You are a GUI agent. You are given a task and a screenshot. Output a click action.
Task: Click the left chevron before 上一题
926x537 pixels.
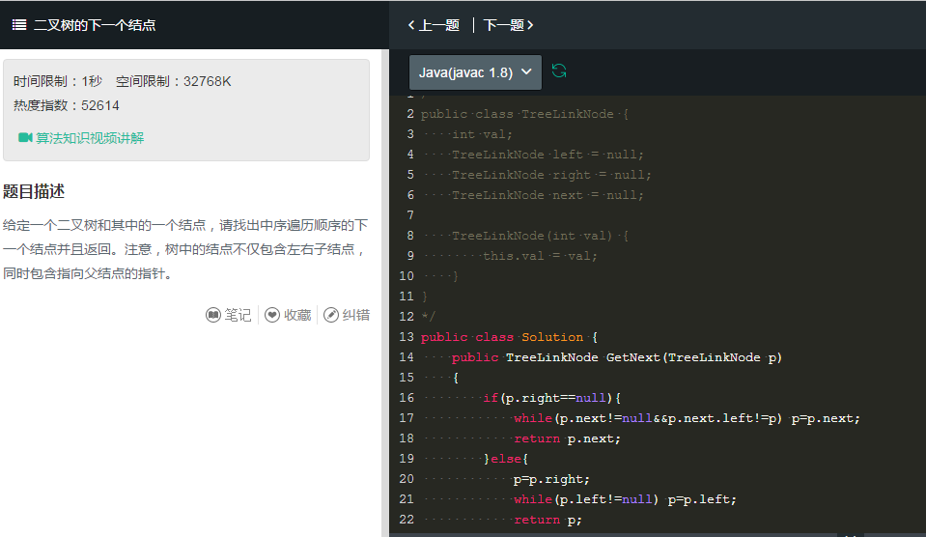[411, 25]
